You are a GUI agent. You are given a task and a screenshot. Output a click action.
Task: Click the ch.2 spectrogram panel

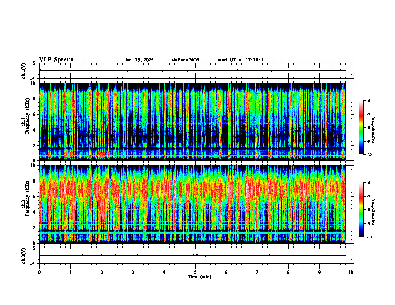(x=193, y=204)
